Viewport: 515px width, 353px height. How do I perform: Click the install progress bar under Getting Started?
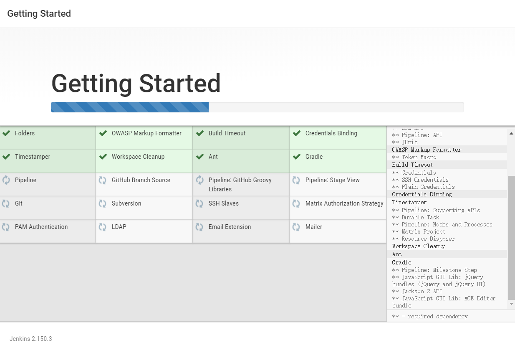pyautogui.click(x=257, y=107)
